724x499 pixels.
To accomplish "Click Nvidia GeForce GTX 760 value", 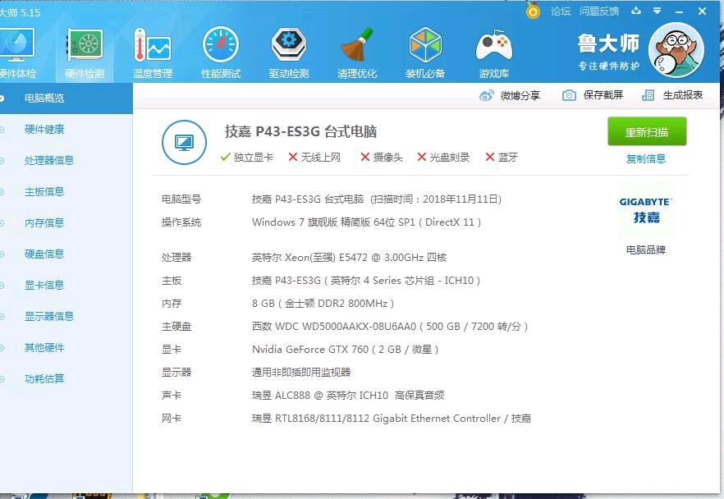I will (345, 350).
